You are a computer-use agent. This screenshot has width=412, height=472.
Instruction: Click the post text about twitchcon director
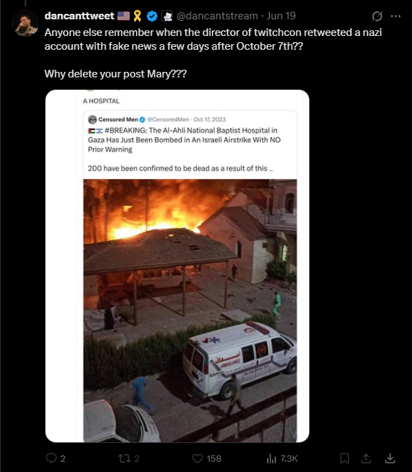tap(213, 39)
